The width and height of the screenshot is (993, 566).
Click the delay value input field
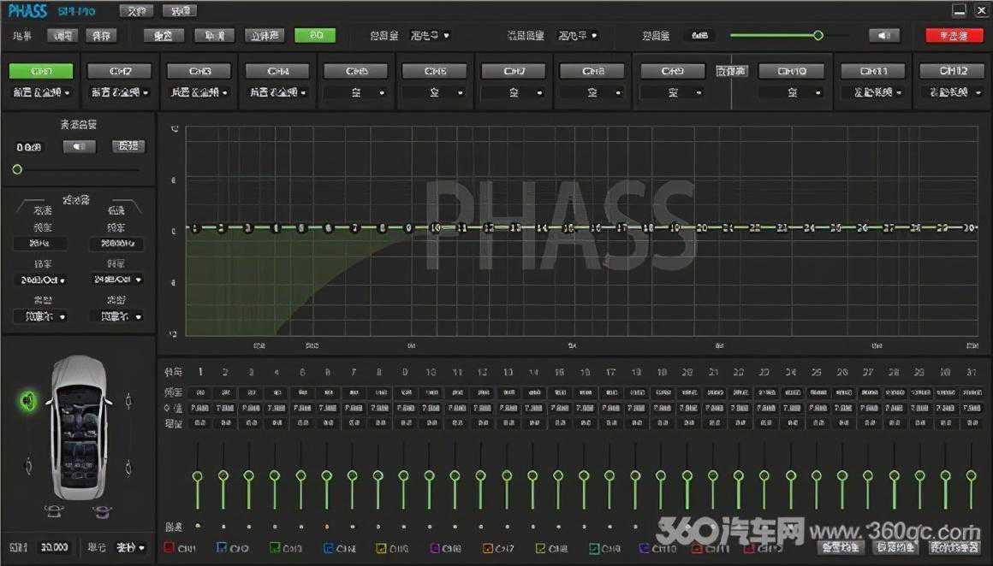click(54, 547)
